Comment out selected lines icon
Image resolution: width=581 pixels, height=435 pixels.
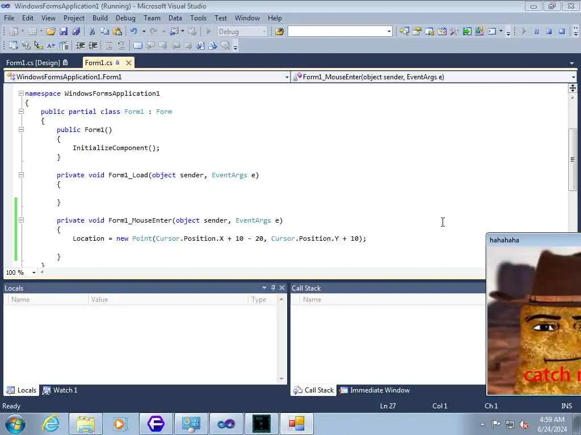pyautogui.click(x=108, y=45)
